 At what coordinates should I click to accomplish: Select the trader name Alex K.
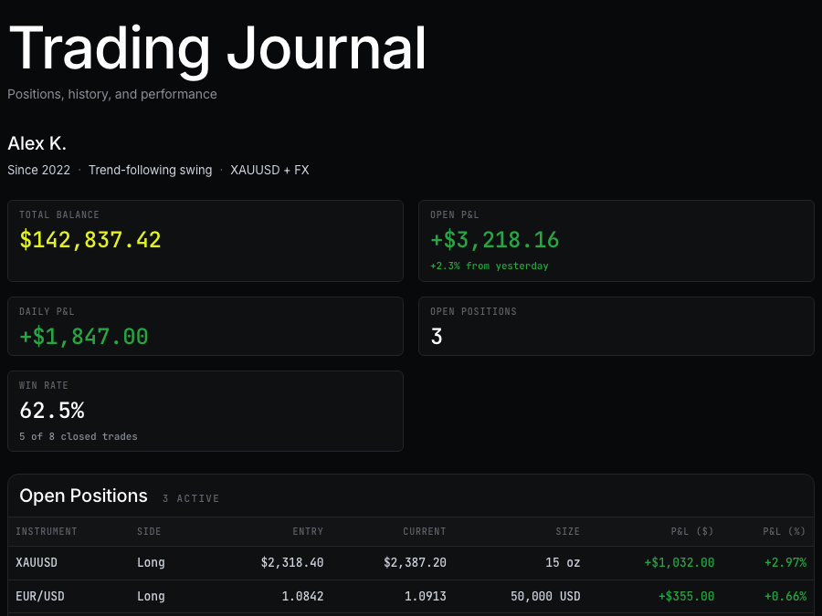(37, 143)
